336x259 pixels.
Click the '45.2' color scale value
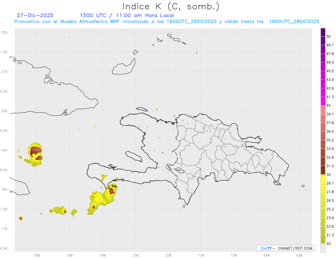click(330, 71)
